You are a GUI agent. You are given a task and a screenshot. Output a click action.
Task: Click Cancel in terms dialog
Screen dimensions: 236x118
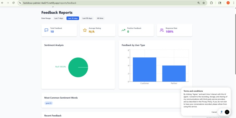[214, 112]
